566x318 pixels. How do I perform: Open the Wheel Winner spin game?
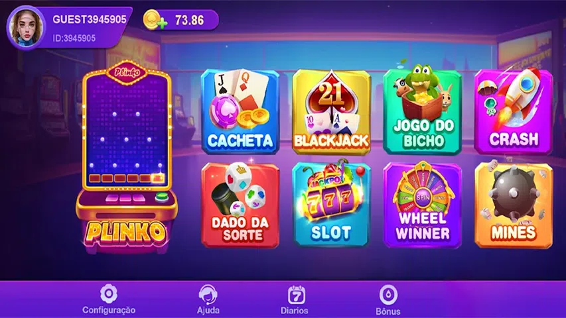pyautogui.click(x=423, y=205)
